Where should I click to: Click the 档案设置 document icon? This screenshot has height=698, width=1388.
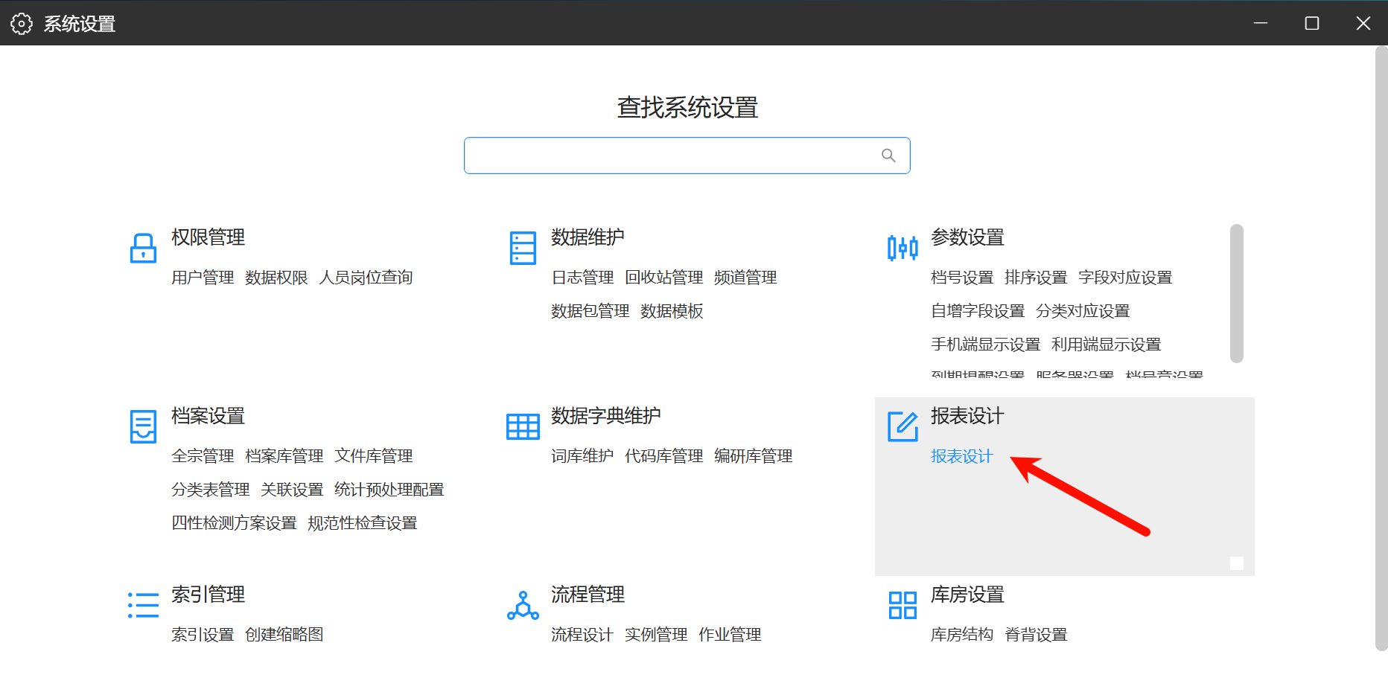coord(143,426)
